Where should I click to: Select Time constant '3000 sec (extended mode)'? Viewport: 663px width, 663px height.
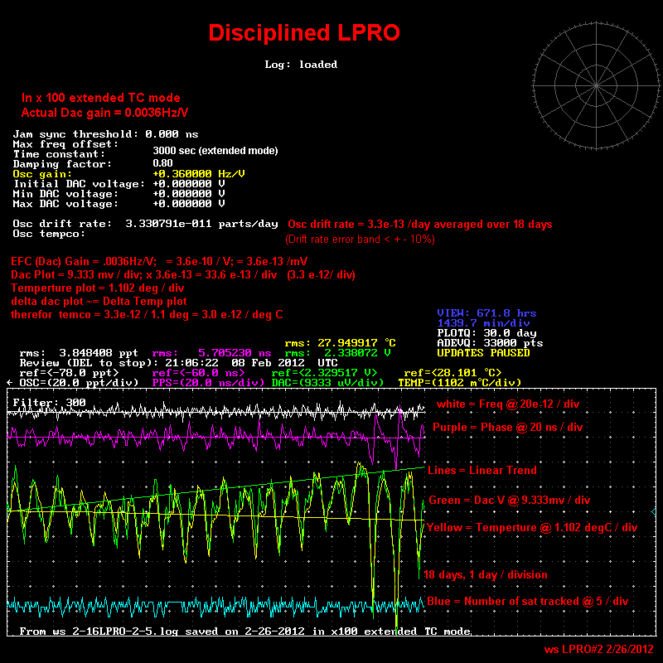coord(215,151)
